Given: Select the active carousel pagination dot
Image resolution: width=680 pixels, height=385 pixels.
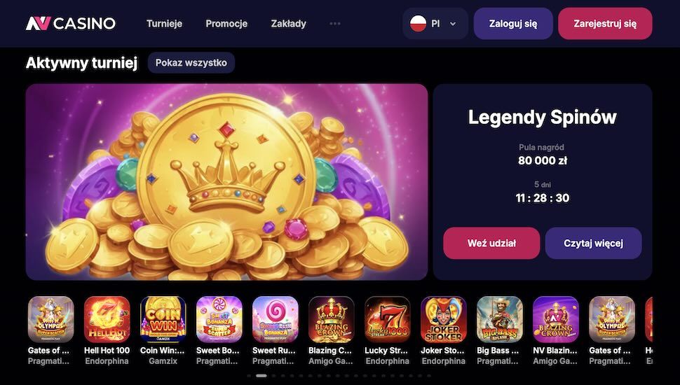Looking at the screenshot, I should click(x=261, y=376).
